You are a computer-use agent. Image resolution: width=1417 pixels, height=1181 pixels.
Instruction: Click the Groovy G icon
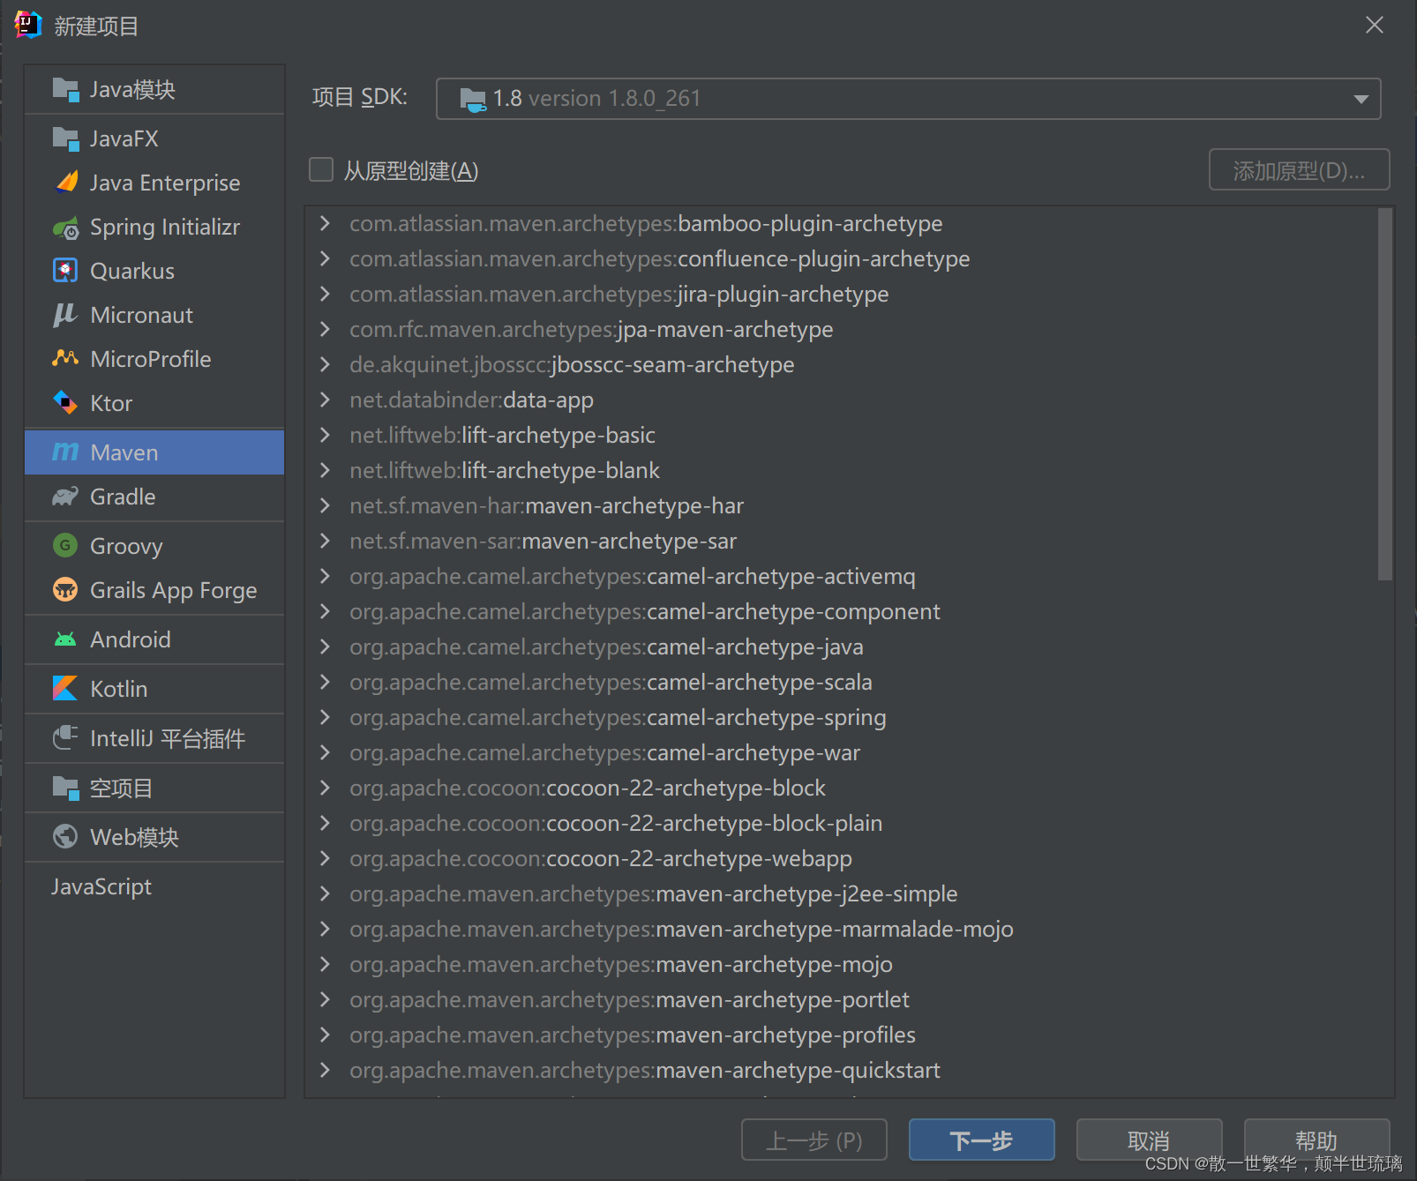pos(65,546)
